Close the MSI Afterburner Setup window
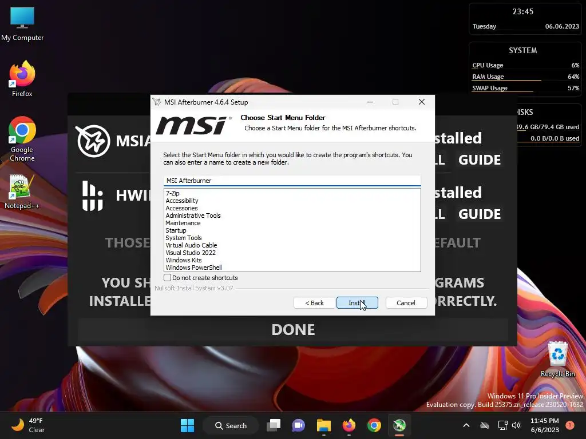586x439 pixels. pos(422,102)
